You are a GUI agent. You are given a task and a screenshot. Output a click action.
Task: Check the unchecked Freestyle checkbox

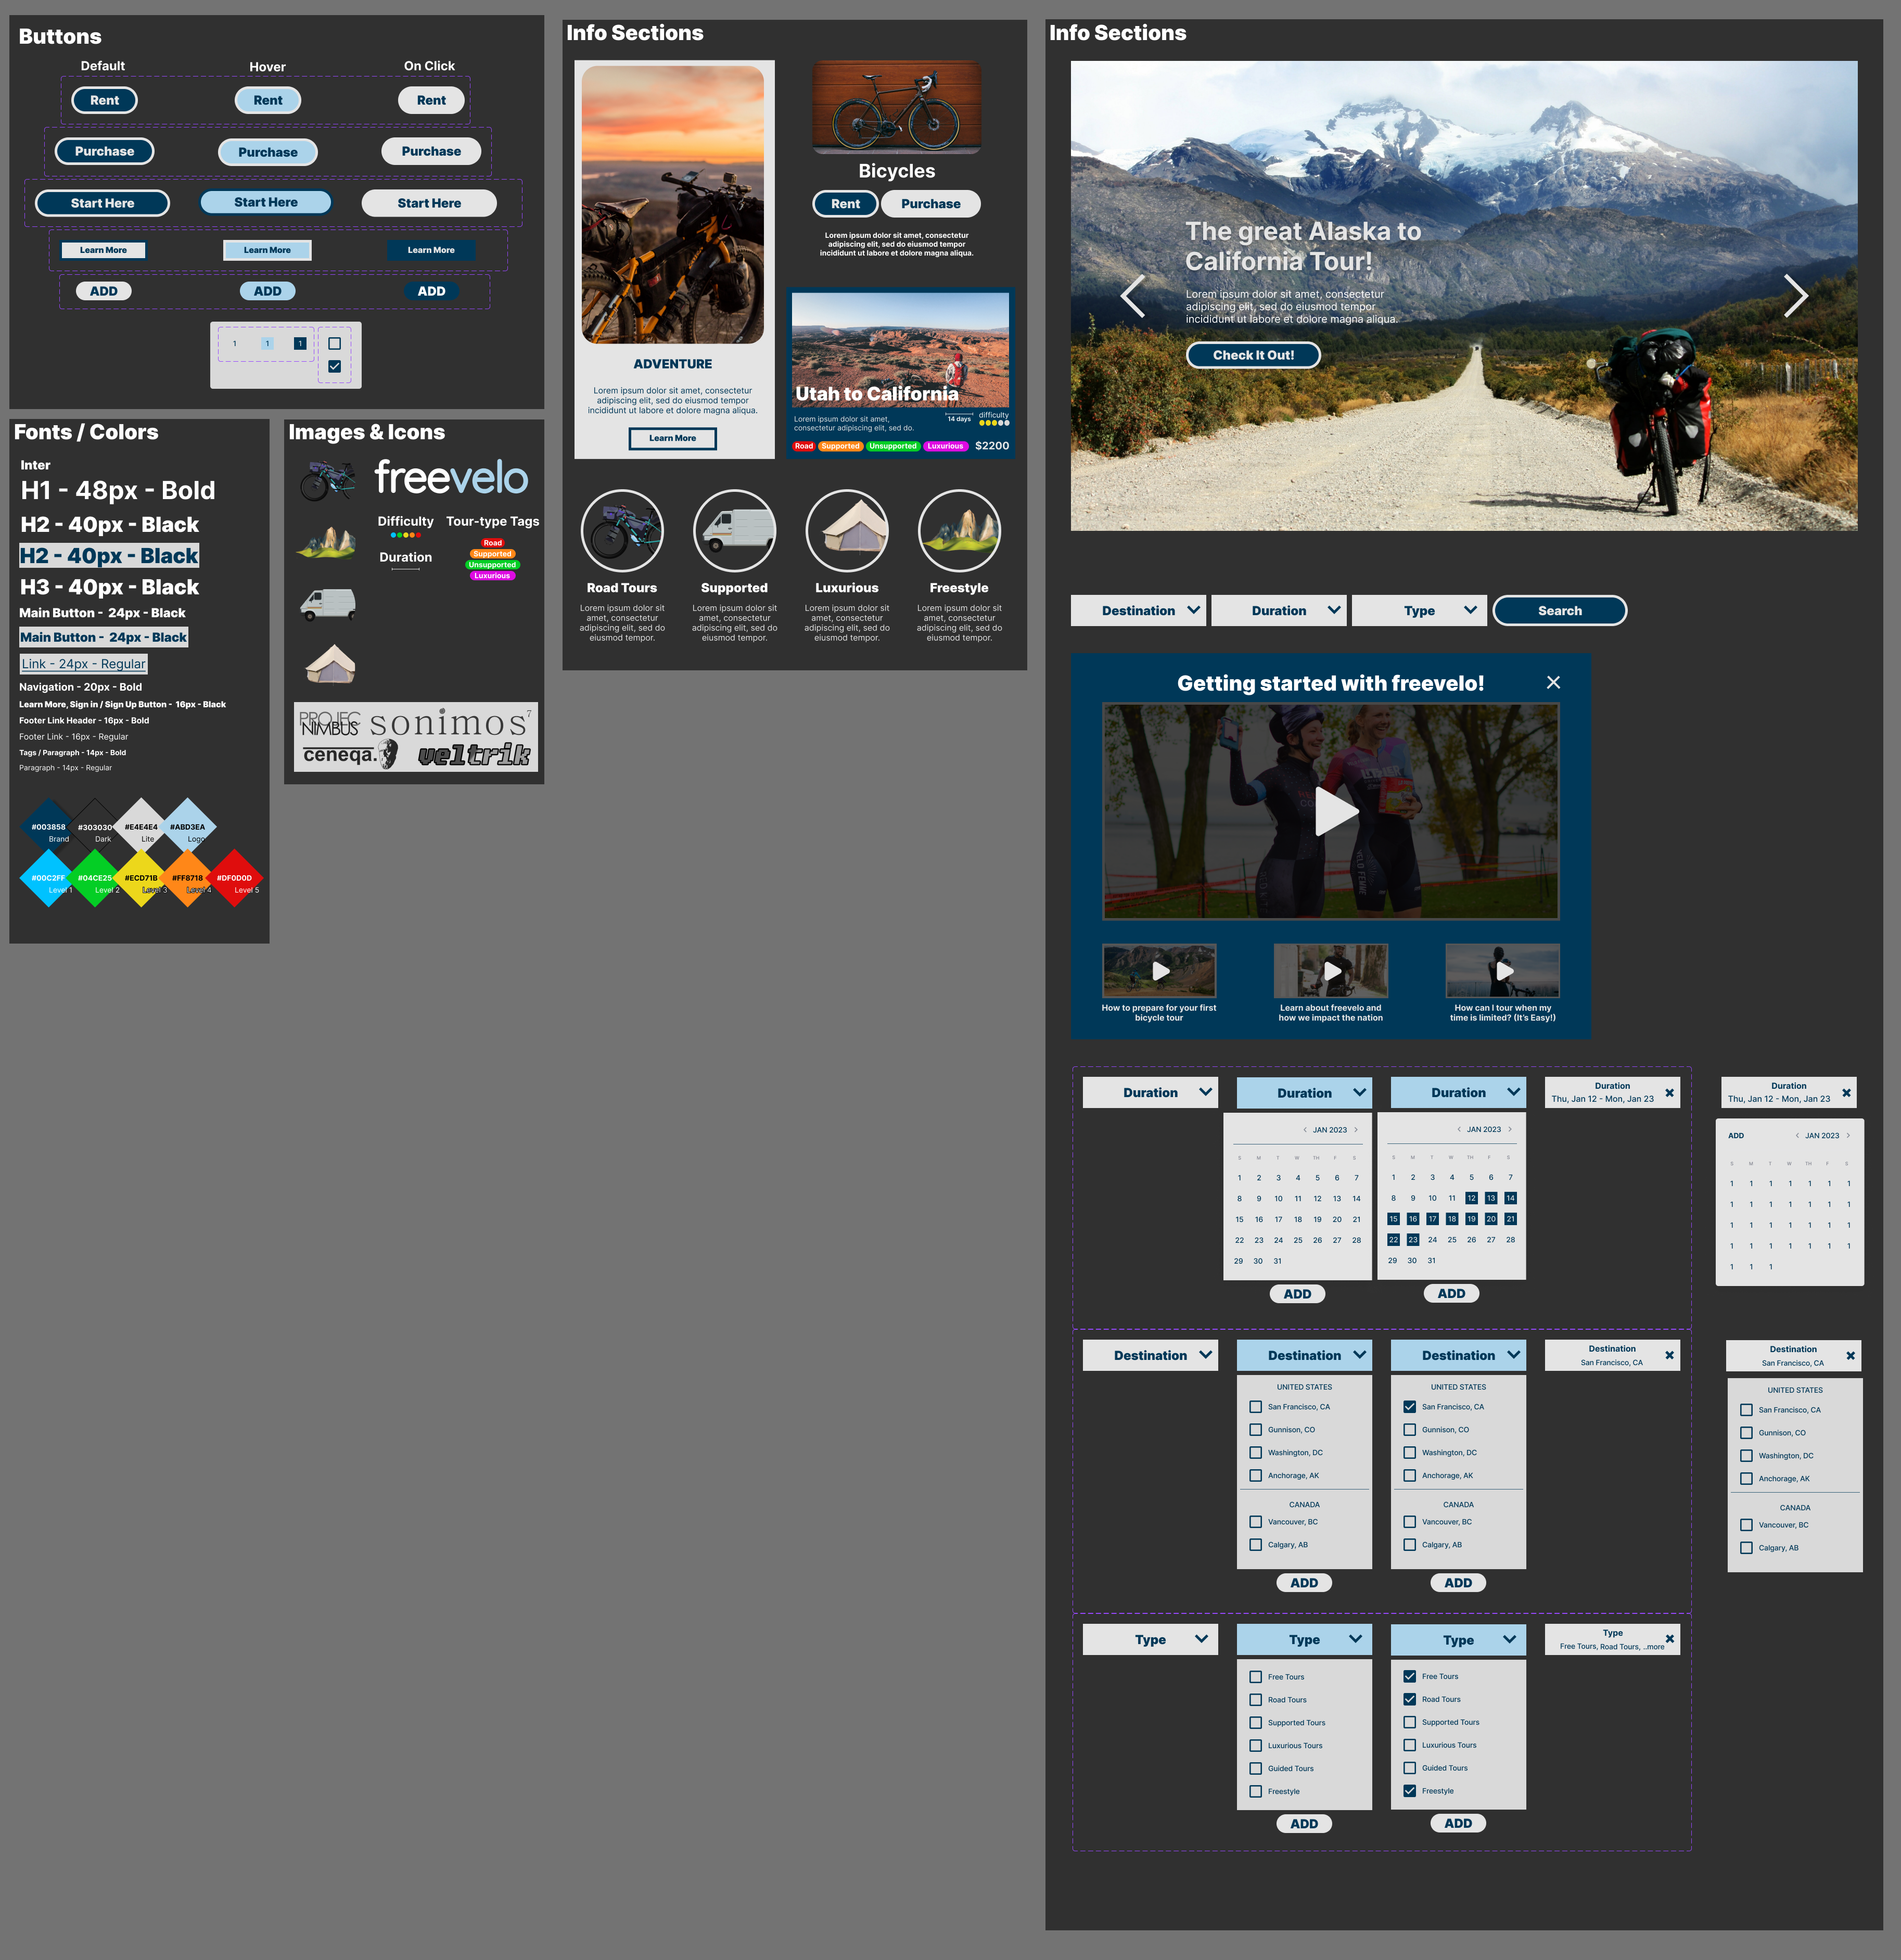pos(1256,1792)
